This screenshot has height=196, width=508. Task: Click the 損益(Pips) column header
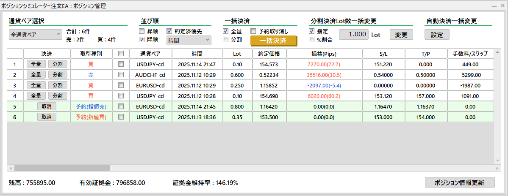324,54
